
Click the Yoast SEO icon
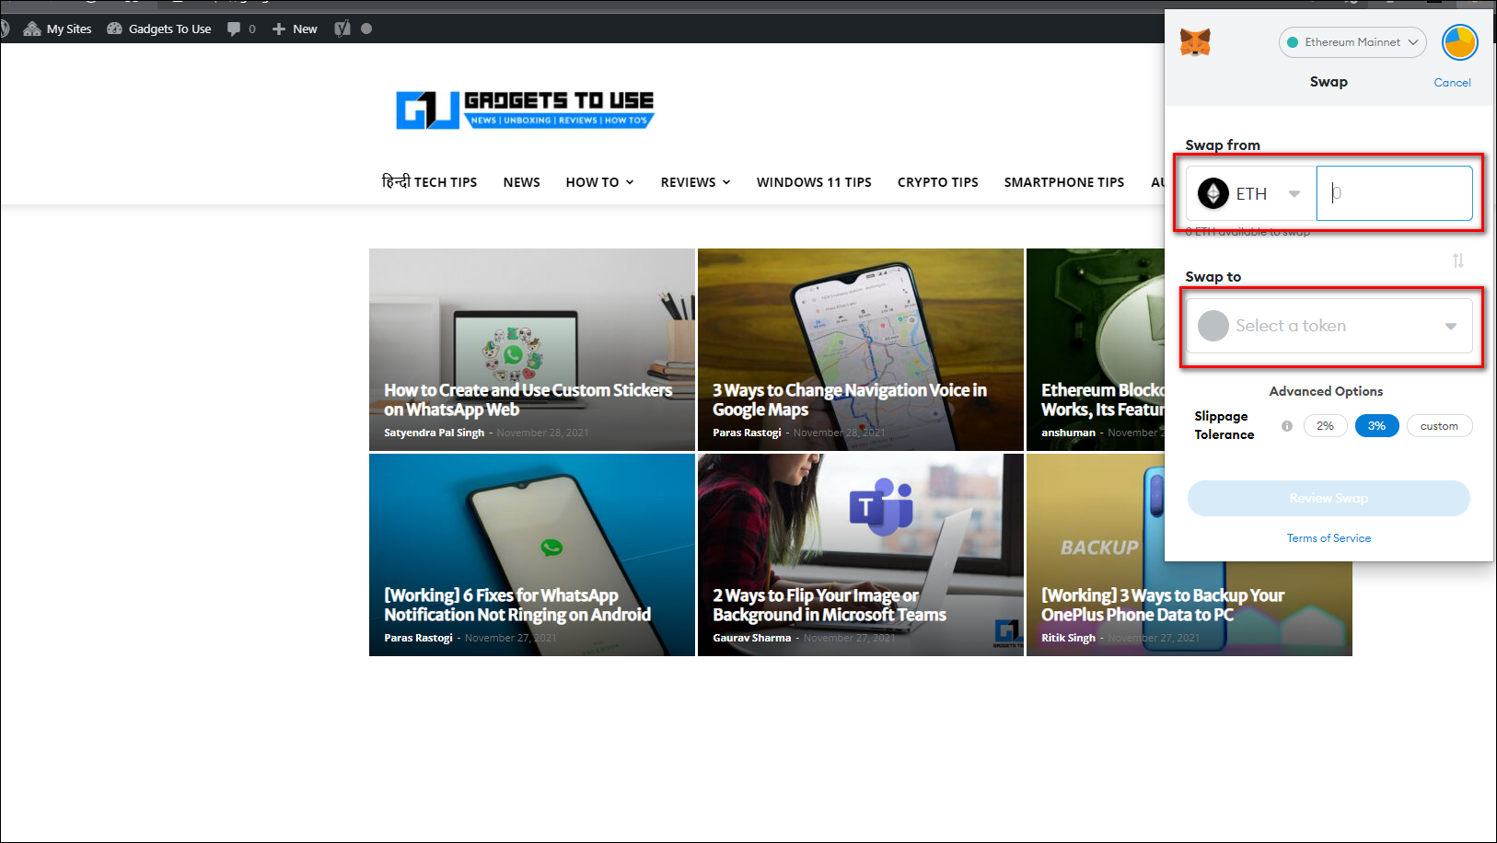(342, 29)
